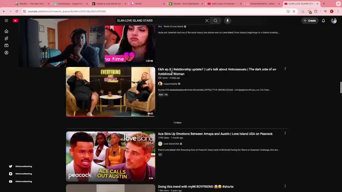Click the webcam overlay of the streamer
Image resolution: width=342 pixels, height=192 pixels.
(61, 43)
